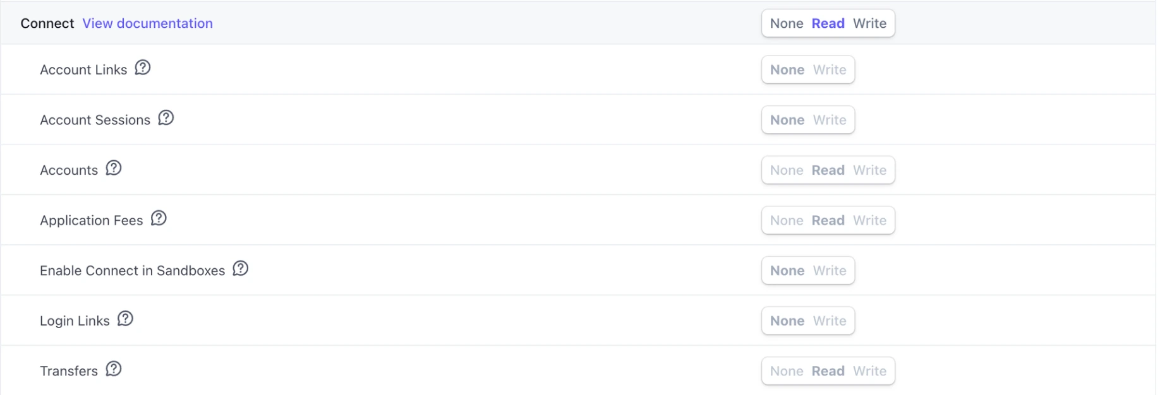Choose Write for Account Links
The image size is (1160, 395).
pyautogui.click(x=830, y=70)
